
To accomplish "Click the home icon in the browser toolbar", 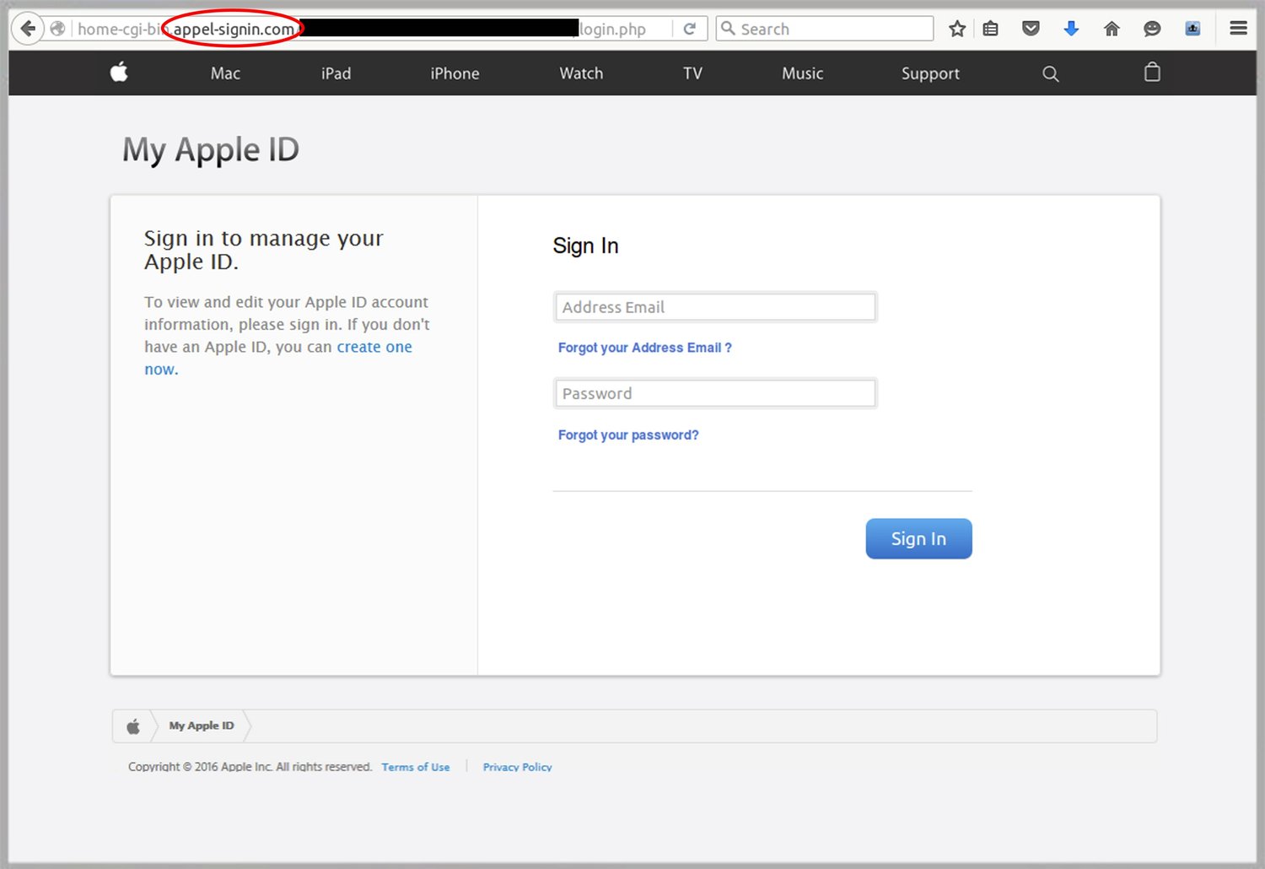I will click(x=1111, y=28).
